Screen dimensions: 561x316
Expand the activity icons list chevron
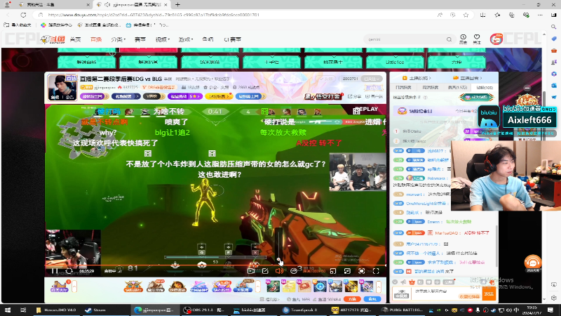(x=257, y=287)
